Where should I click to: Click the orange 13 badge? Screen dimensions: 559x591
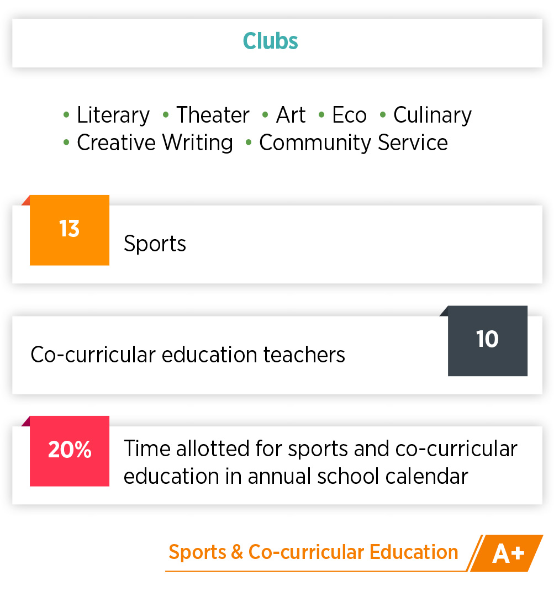coord(70,230)
